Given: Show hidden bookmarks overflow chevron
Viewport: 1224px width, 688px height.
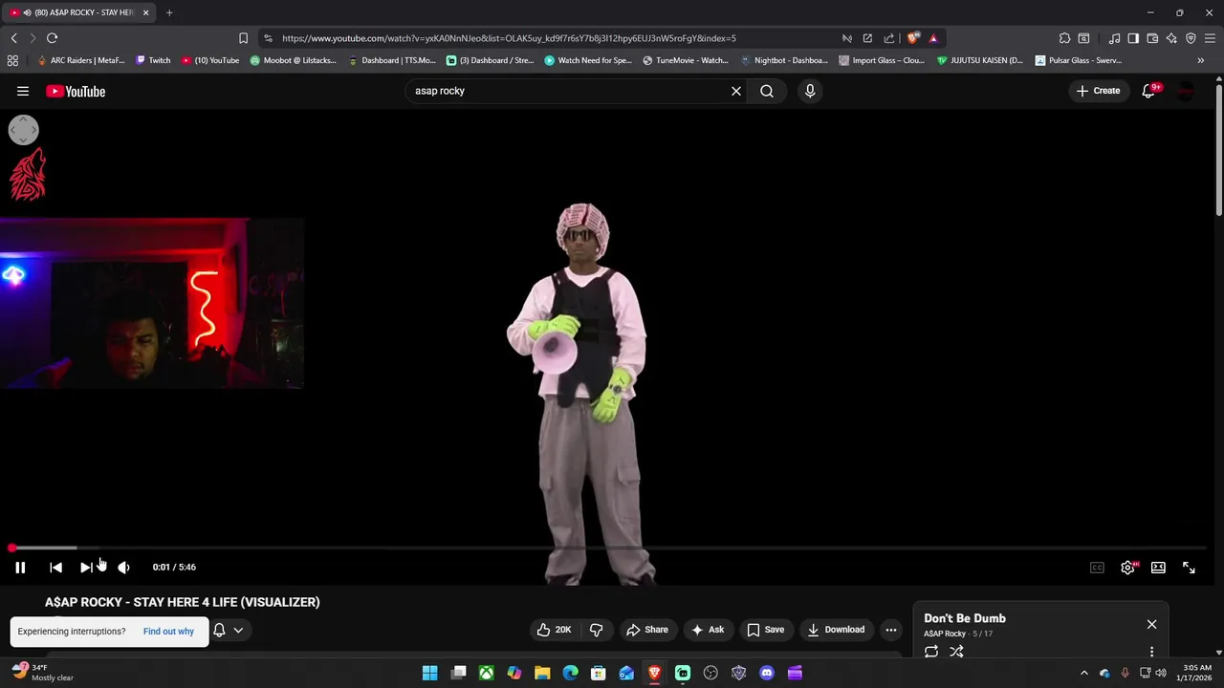Looking at the screenshot, I should pyautogui.click(x=1200, y=60).
